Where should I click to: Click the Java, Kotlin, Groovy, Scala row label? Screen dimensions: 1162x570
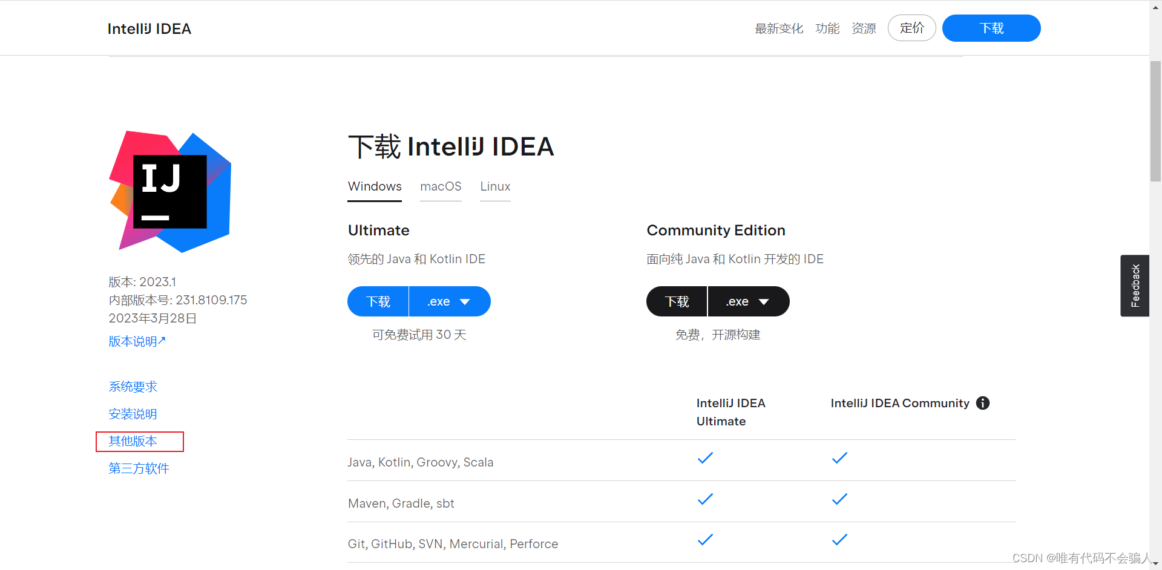click(421, 462)
